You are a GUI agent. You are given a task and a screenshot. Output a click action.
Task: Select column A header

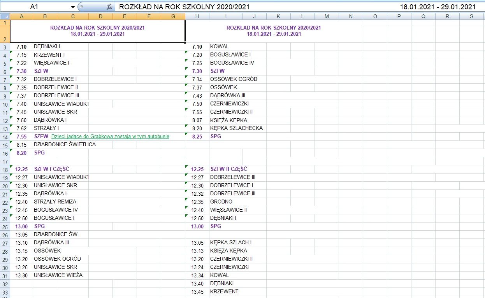21,16
